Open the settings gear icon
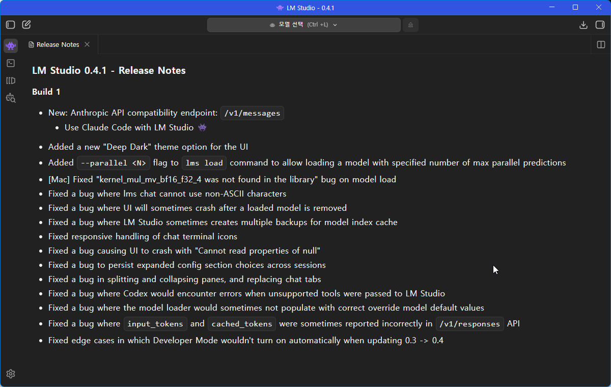 [x=11, y=374]
